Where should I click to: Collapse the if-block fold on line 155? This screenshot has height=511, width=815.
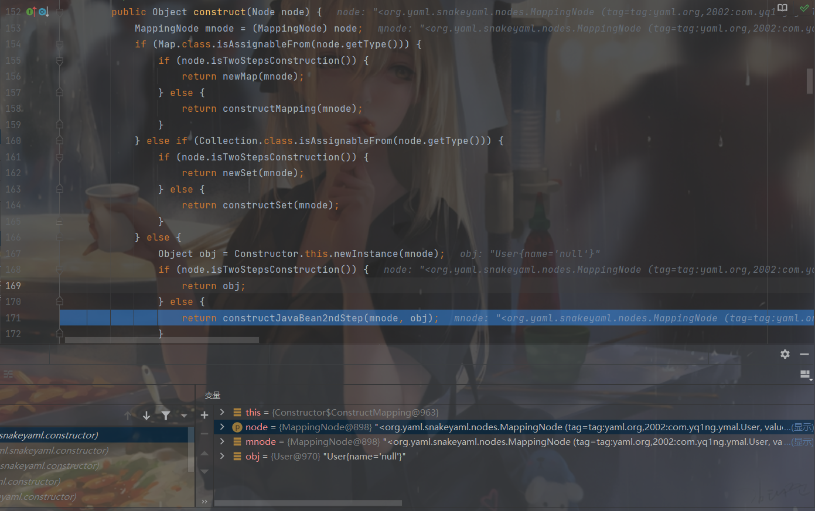(60, 60)
